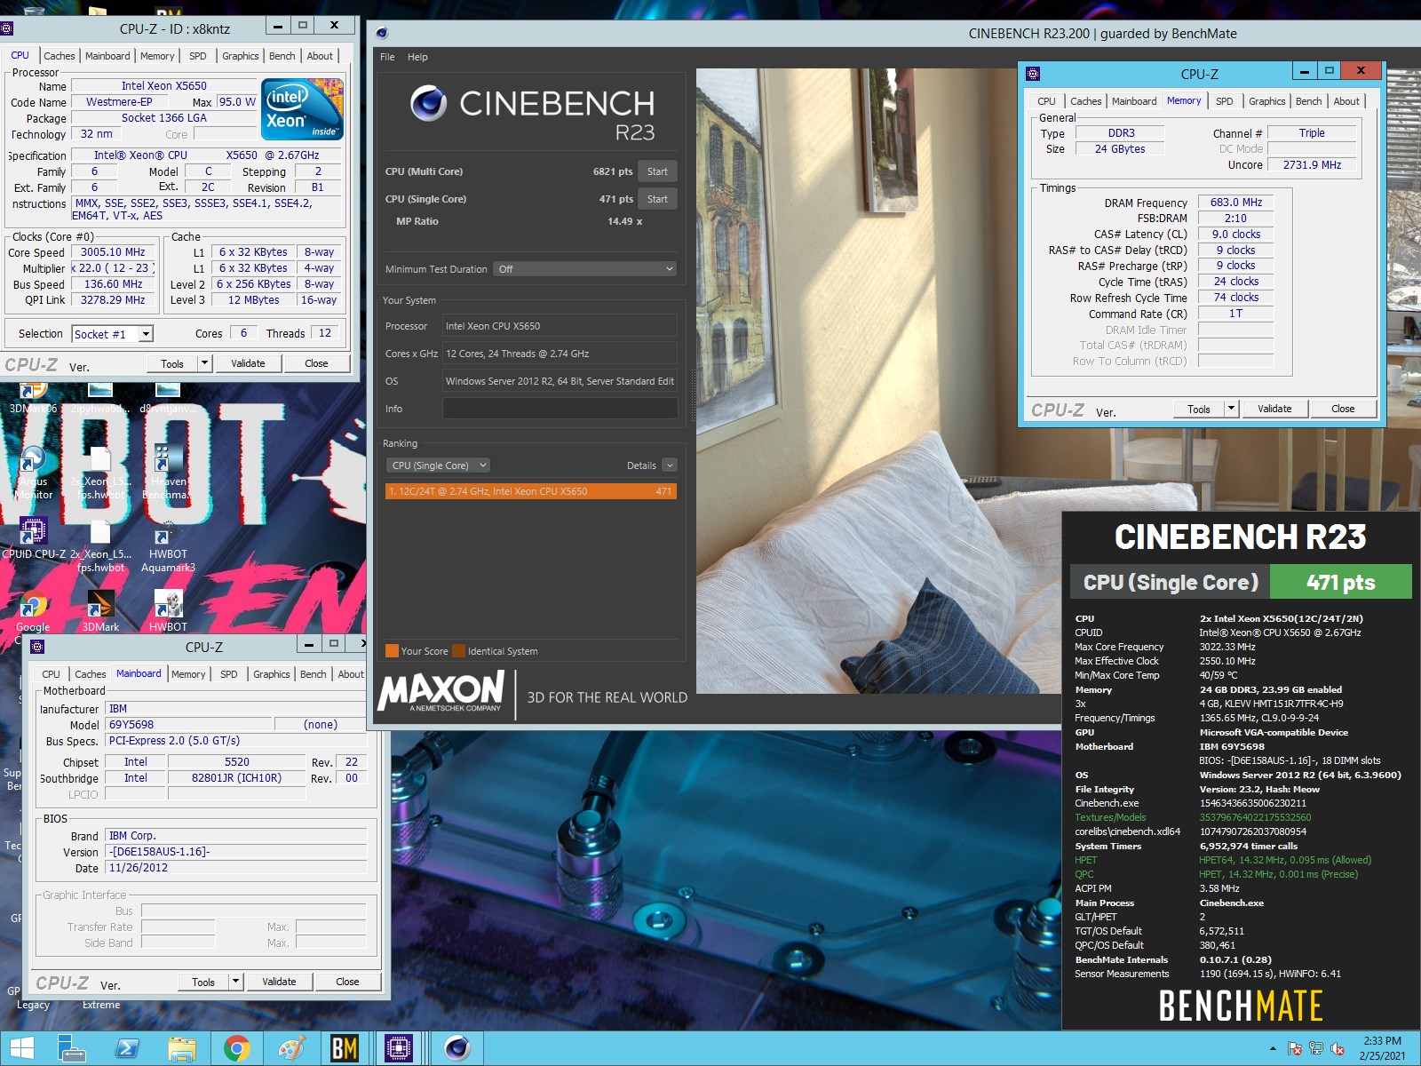This screenshot has height=1066, width=1421.
Task: Switch to Cinebench in the taskbar
Action: pos(457,1049)
